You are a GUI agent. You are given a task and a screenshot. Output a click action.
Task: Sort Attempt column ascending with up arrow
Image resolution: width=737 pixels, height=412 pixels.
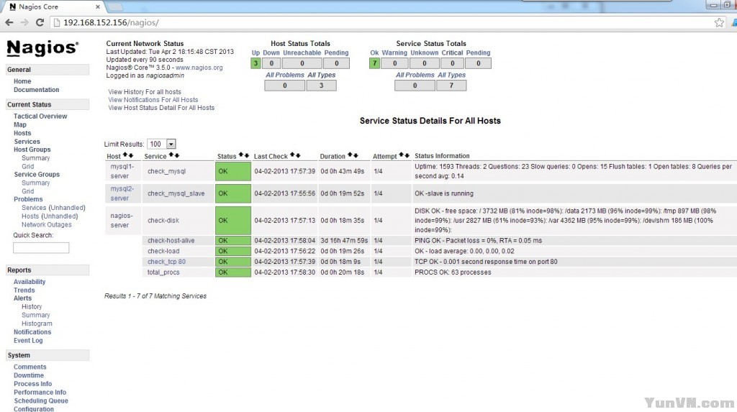402,155
